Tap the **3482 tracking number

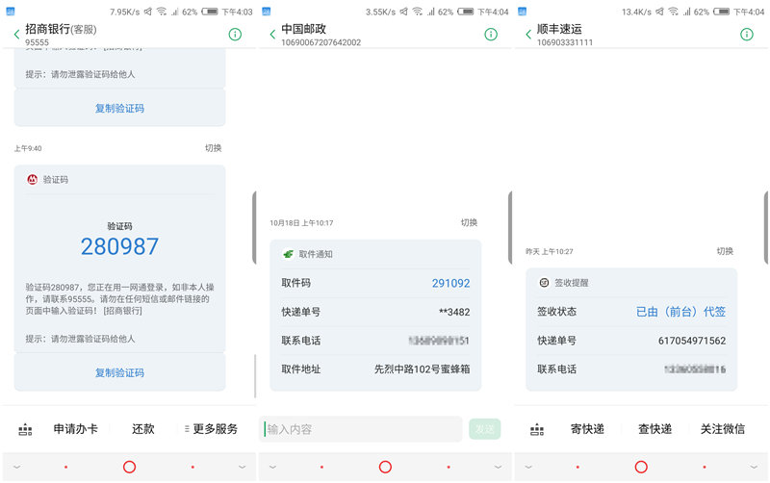tap(454, 312)
